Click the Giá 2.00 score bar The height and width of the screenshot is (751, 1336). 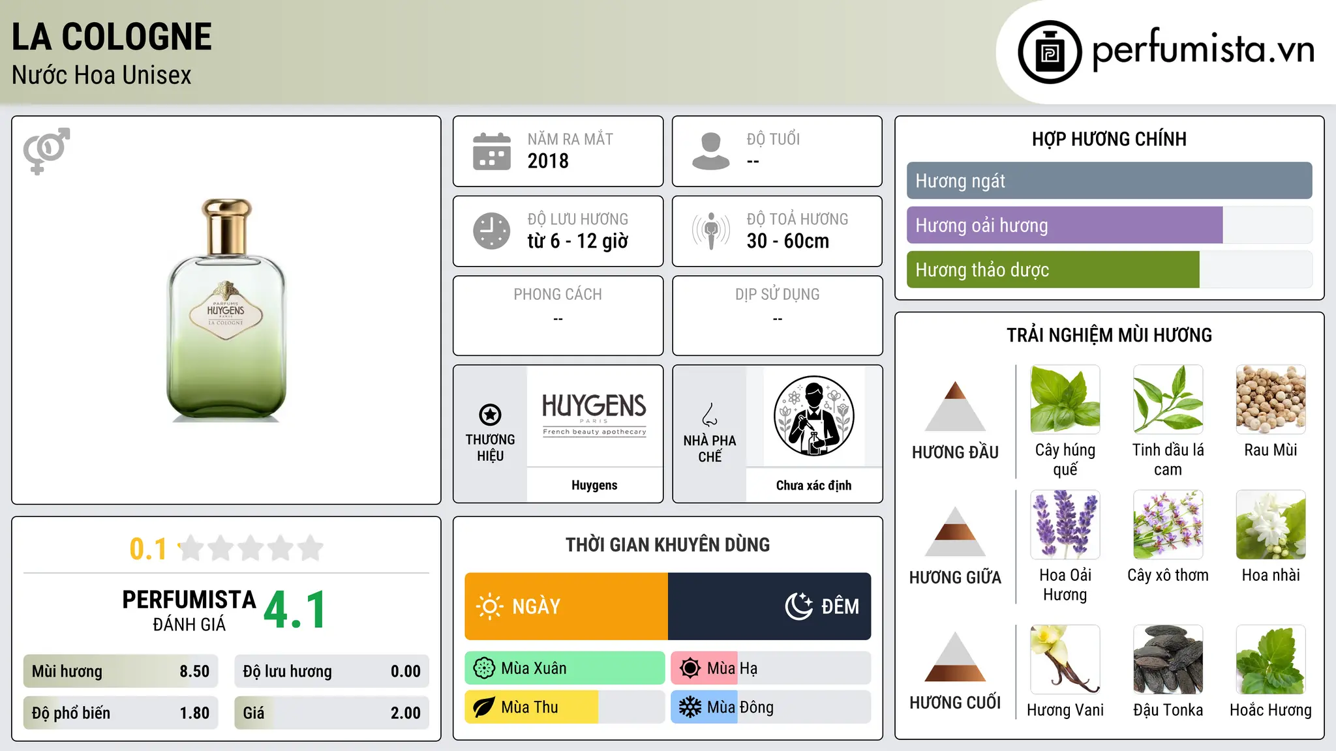tap(331, 713)
